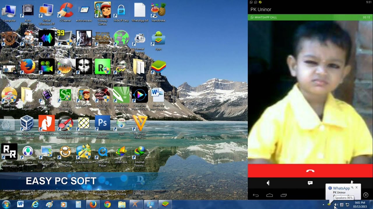Launch Word from the taskbar
The width and height of the screenshot is (373, 209).
(x=20, y=204)
